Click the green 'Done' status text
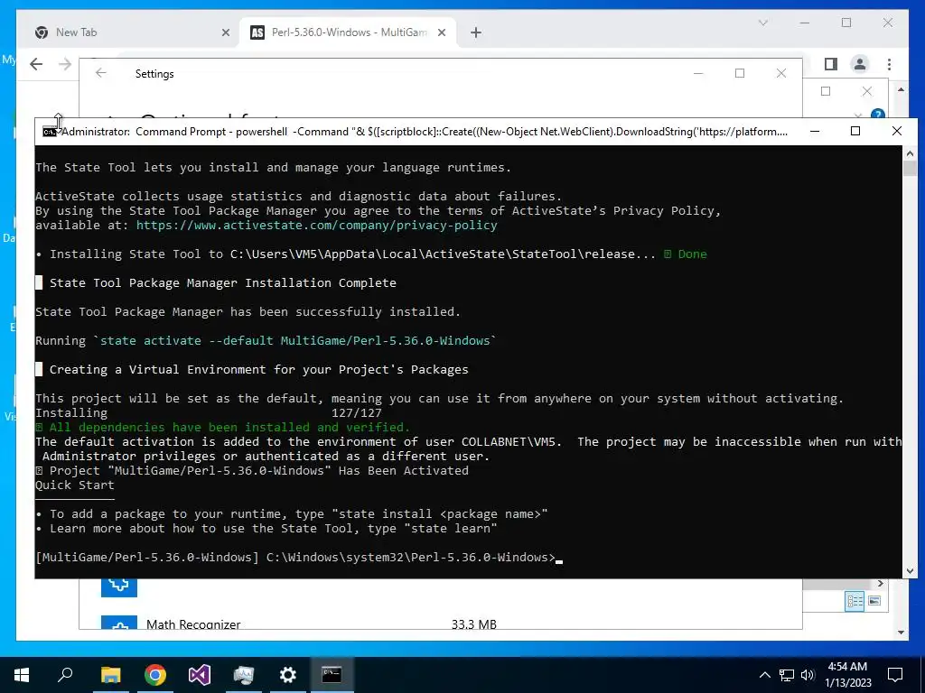Viewport: 925px width, 693px height. pos(692,254)
